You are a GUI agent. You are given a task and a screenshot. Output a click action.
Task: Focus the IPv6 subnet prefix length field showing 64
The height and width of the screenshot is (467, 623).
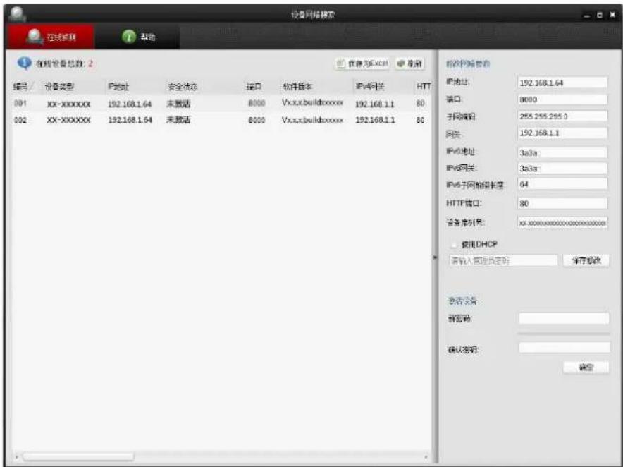pyautogui.click(x=562, y=184)
